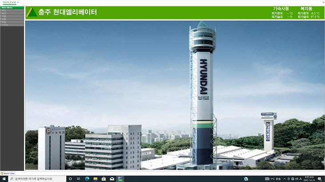Click the 기숙사동 outdoor temperature value -- °C
Screen dimensions: 325x182
[x=290, y=13]
